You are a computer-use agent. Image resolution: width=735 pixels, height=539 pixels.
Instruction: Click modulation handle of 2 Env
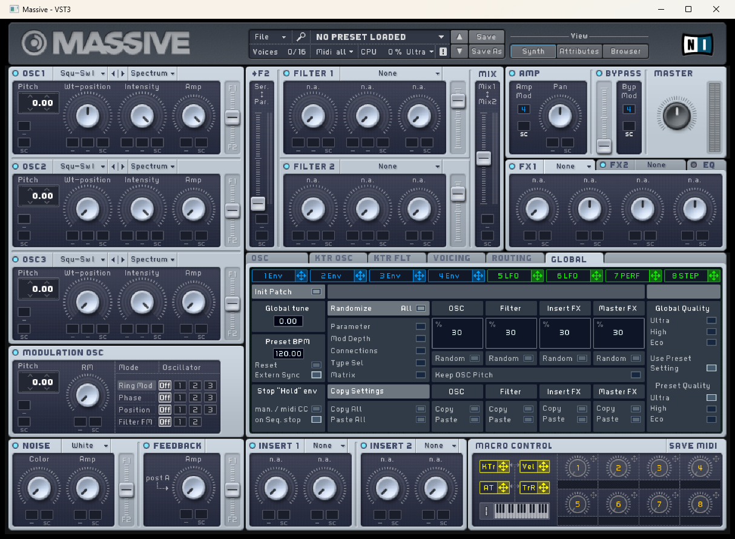[x=360, y=276]
